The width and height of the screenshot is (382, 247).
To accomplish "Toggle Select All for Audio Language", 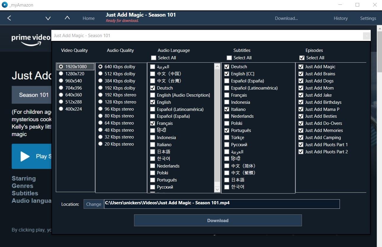I will tap(154, 58).
